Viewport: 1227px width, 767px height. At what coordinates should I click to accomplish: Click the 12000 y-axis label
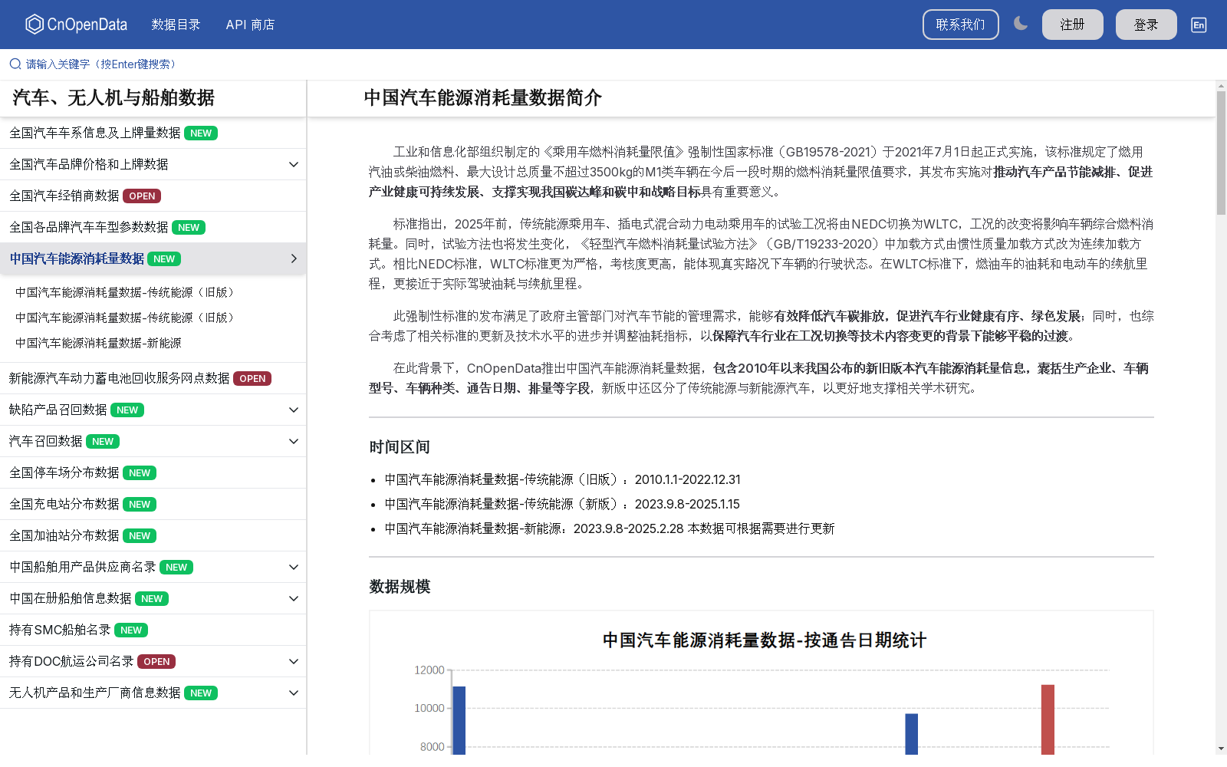429,670
